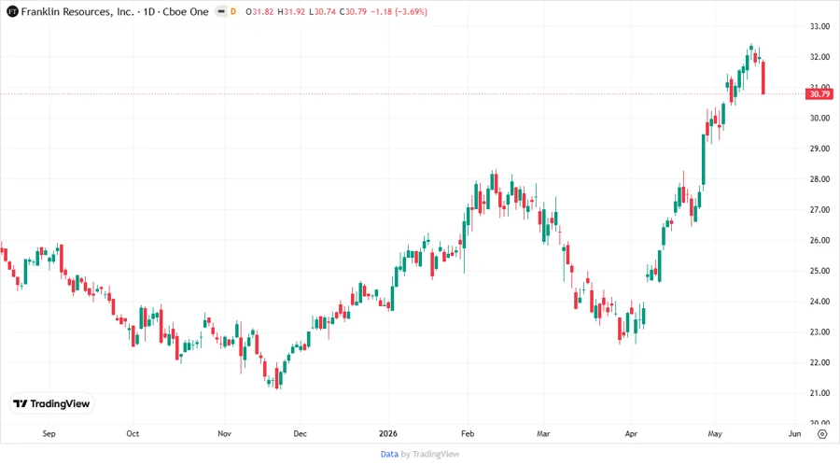Screen dimensions: 840x465
Task: Click the orange D delayed-data icon
Action: [x=233, y=12]
